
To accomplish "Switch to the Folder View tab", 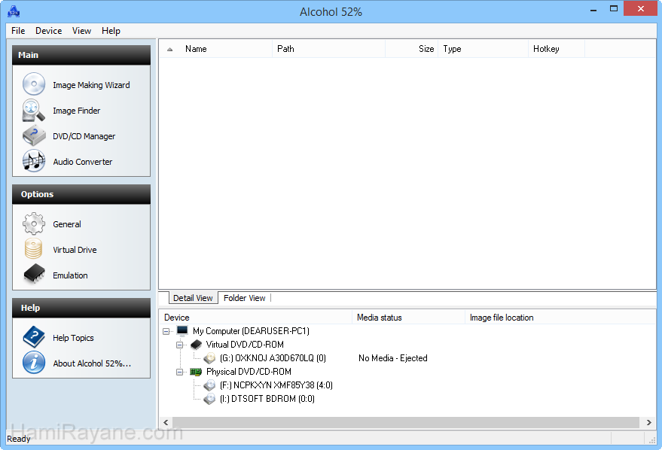I will tap(244, 298).
